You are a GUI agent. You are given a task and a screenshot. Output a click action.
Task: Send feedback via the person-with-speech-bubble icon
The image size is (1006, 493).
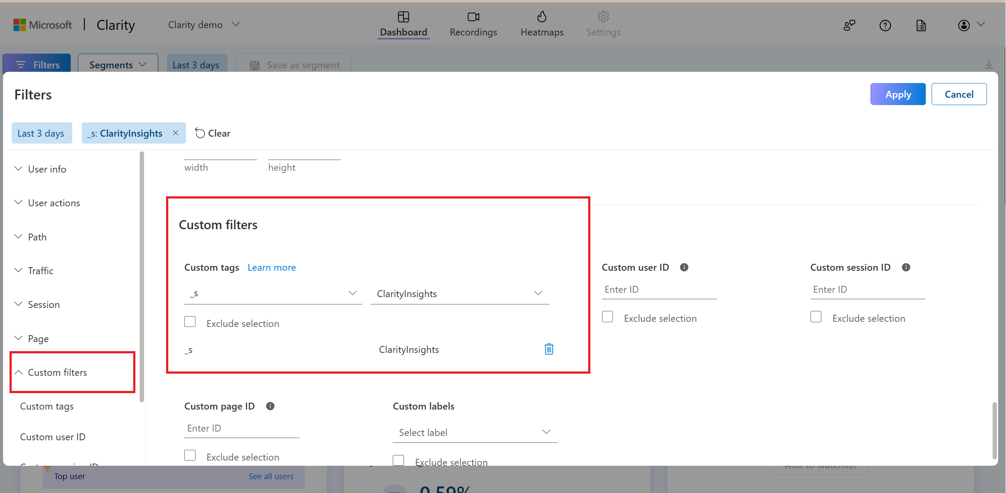849,26
